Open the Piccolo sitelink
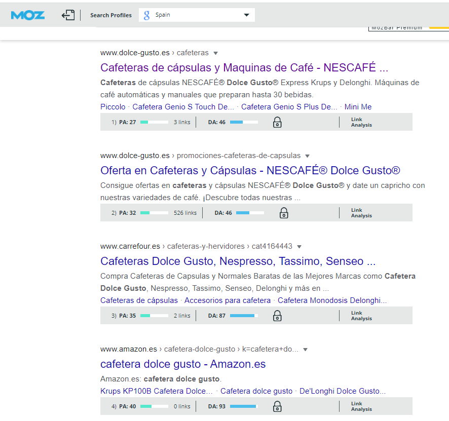This screenshot has width=449, height=421. (x=113, y=107)
